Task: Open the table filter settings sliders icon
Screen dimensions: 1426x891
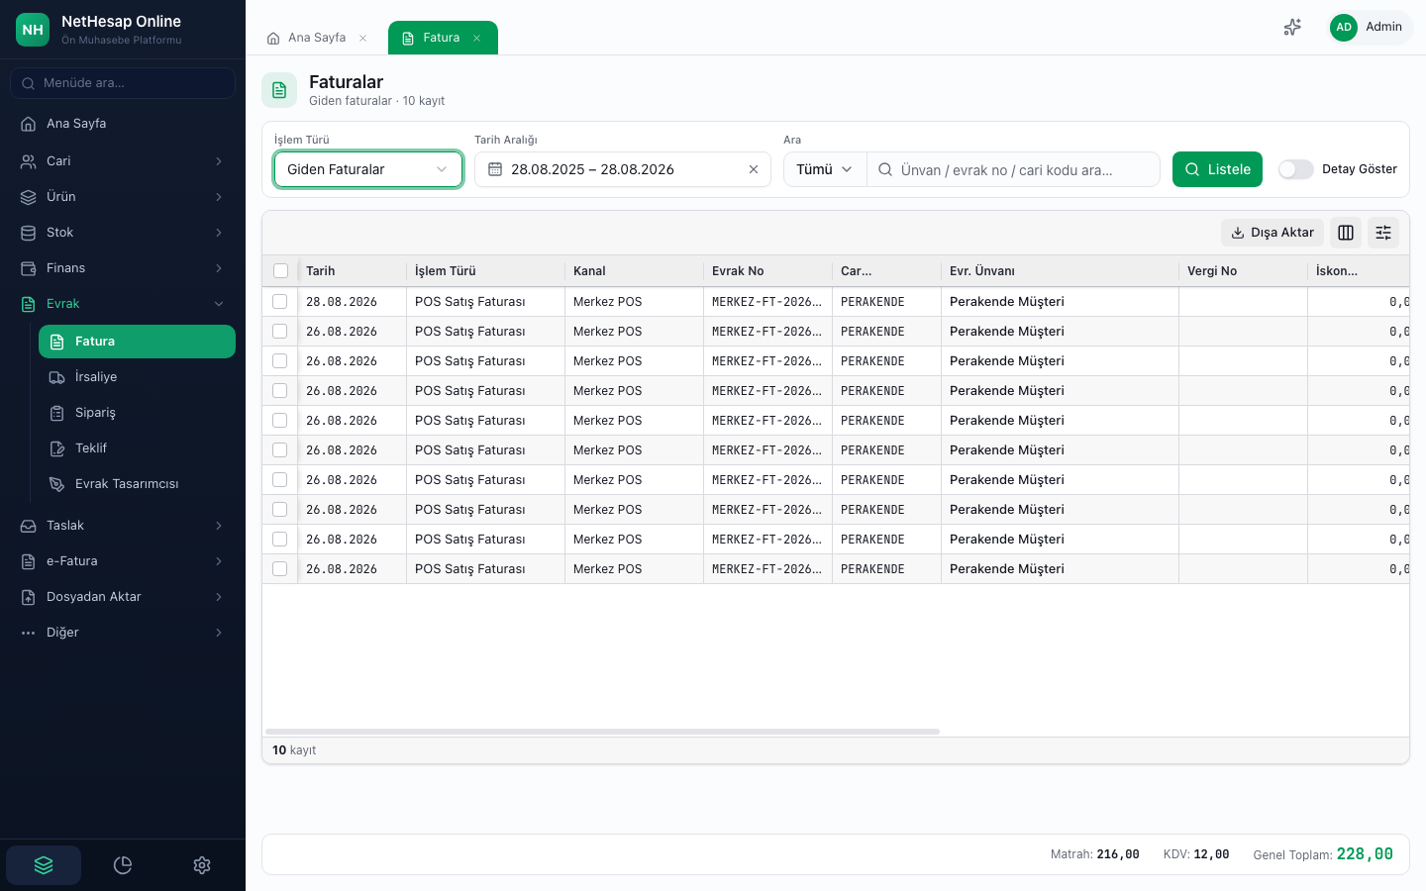Action: click(x=1383, y=233)
